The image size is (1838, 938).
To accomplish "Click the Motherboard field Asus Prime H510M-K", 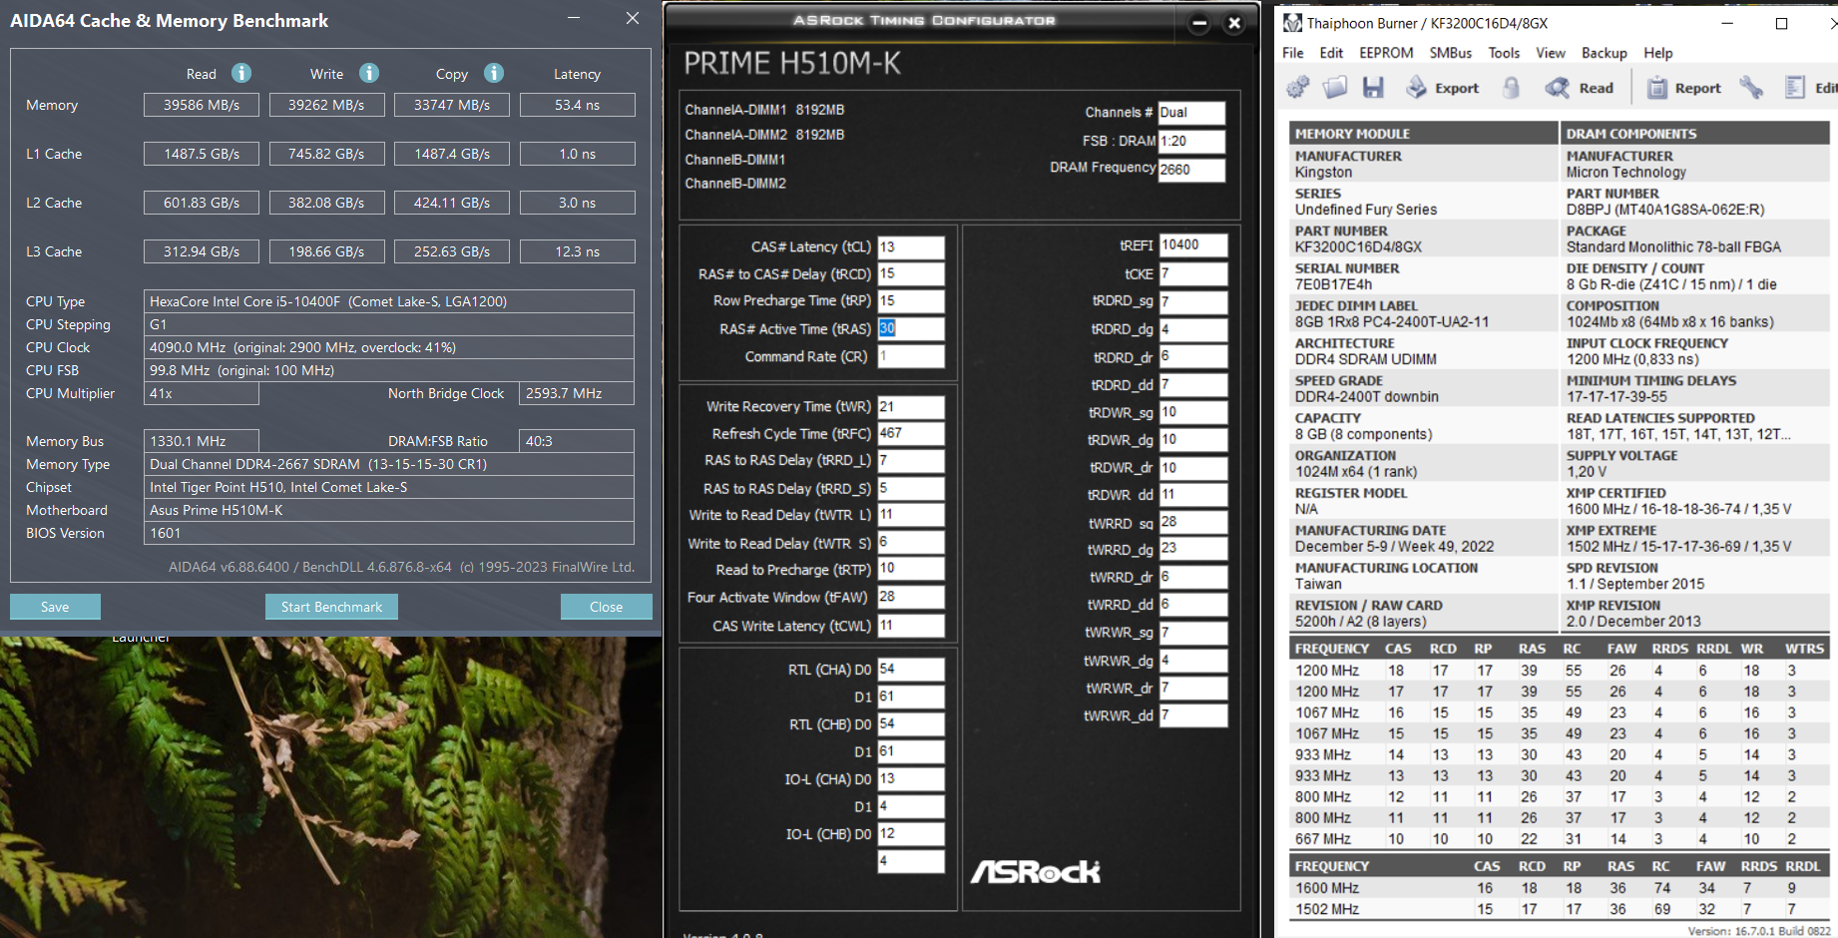I will (389, 510).
